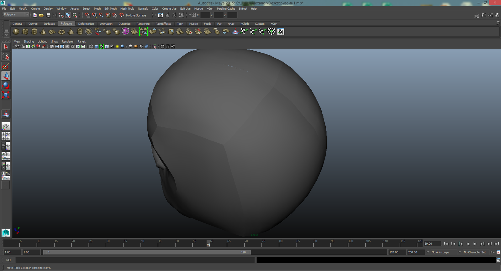The height and width of the screenshot is (271, 501).
Task: Activate the Rotate tool red sphere
Action: pyautogui.click(x=6, y=85)
